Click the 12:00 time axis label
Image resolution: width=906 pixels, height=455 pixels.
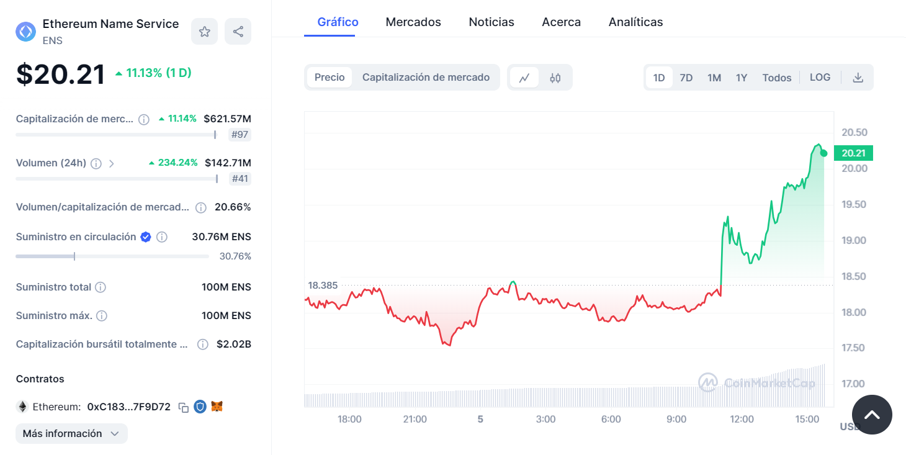pyautogui.click(x=742, y=420)
